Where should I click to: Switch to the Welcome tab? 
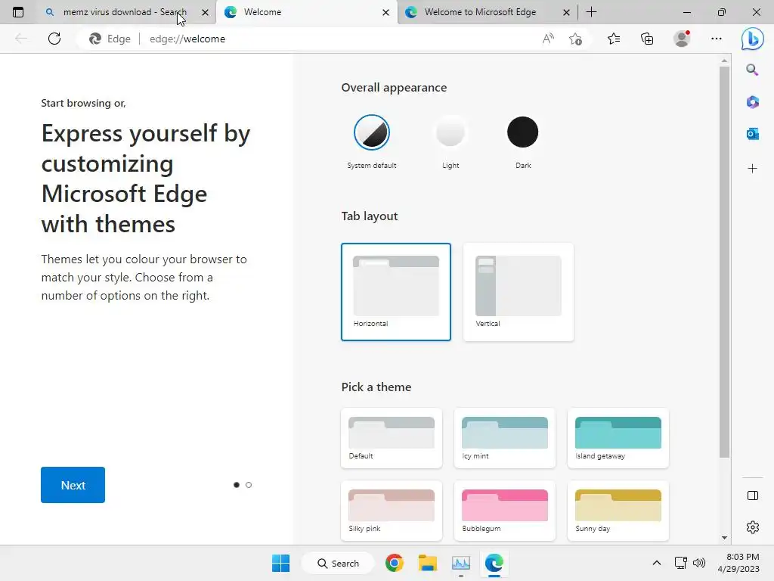[306, 12]
